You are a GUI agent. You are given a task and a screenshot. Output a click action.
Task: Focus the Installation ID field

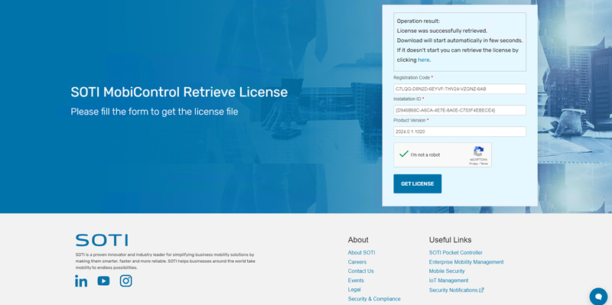[460, 110]
